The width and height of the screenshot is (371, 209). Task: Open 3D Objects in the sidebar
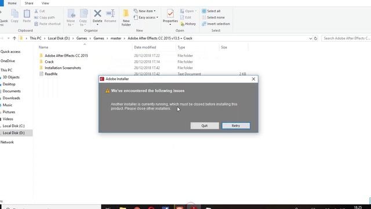coord(11,77)
